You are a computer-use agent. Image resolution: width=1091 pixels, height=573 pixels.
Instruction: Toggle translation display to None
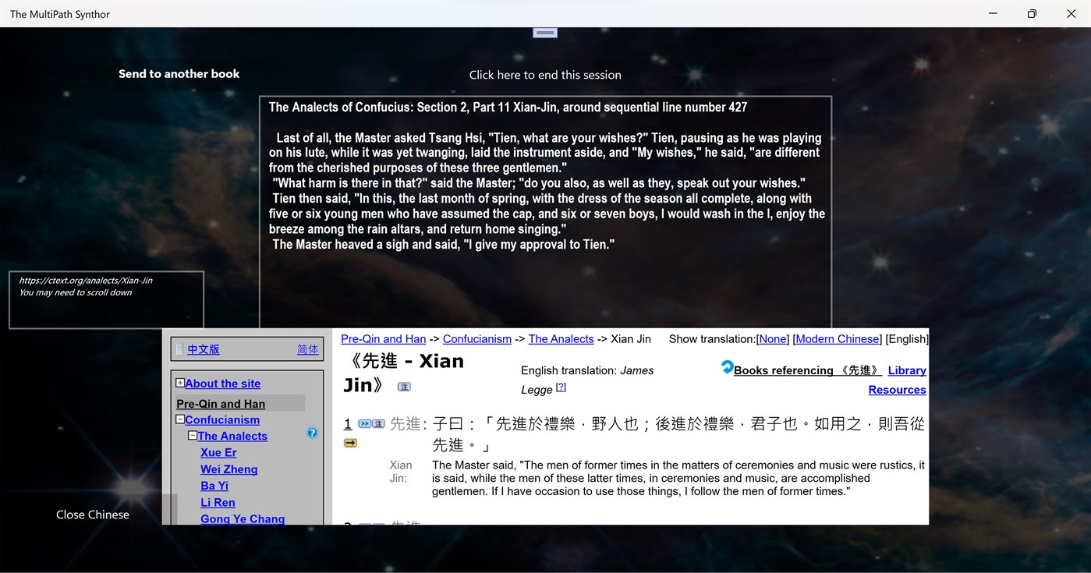pos(772,338)
